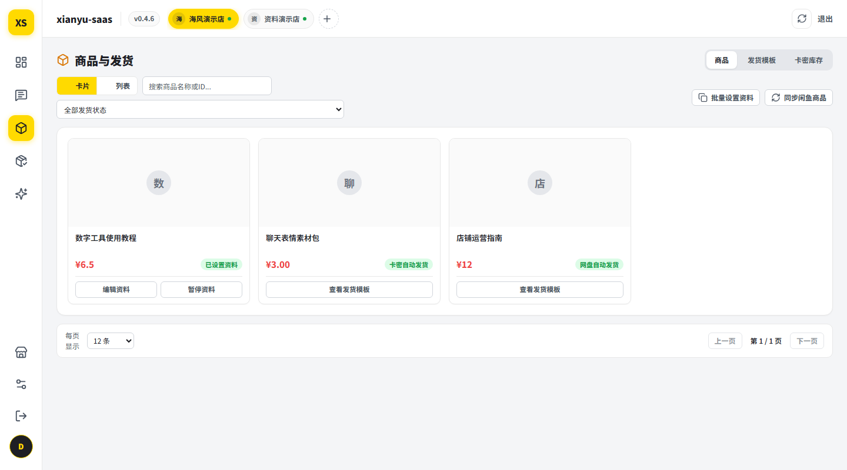
Task: Add a new shop with plus button
Action: (329, 19)
